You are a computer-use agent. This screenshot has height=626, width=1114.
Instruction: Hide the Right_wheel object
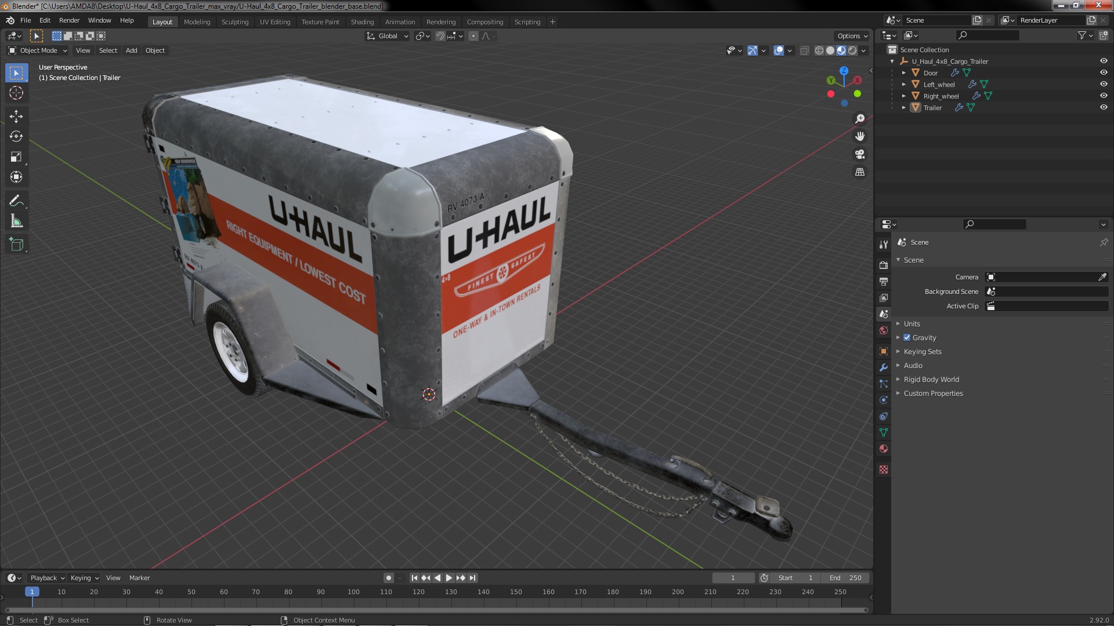coord(1104,96)
